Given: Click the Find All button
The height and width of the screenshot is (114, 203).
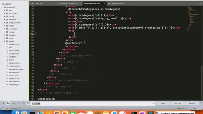Looking at the screenshot, I should click(192, 104).
